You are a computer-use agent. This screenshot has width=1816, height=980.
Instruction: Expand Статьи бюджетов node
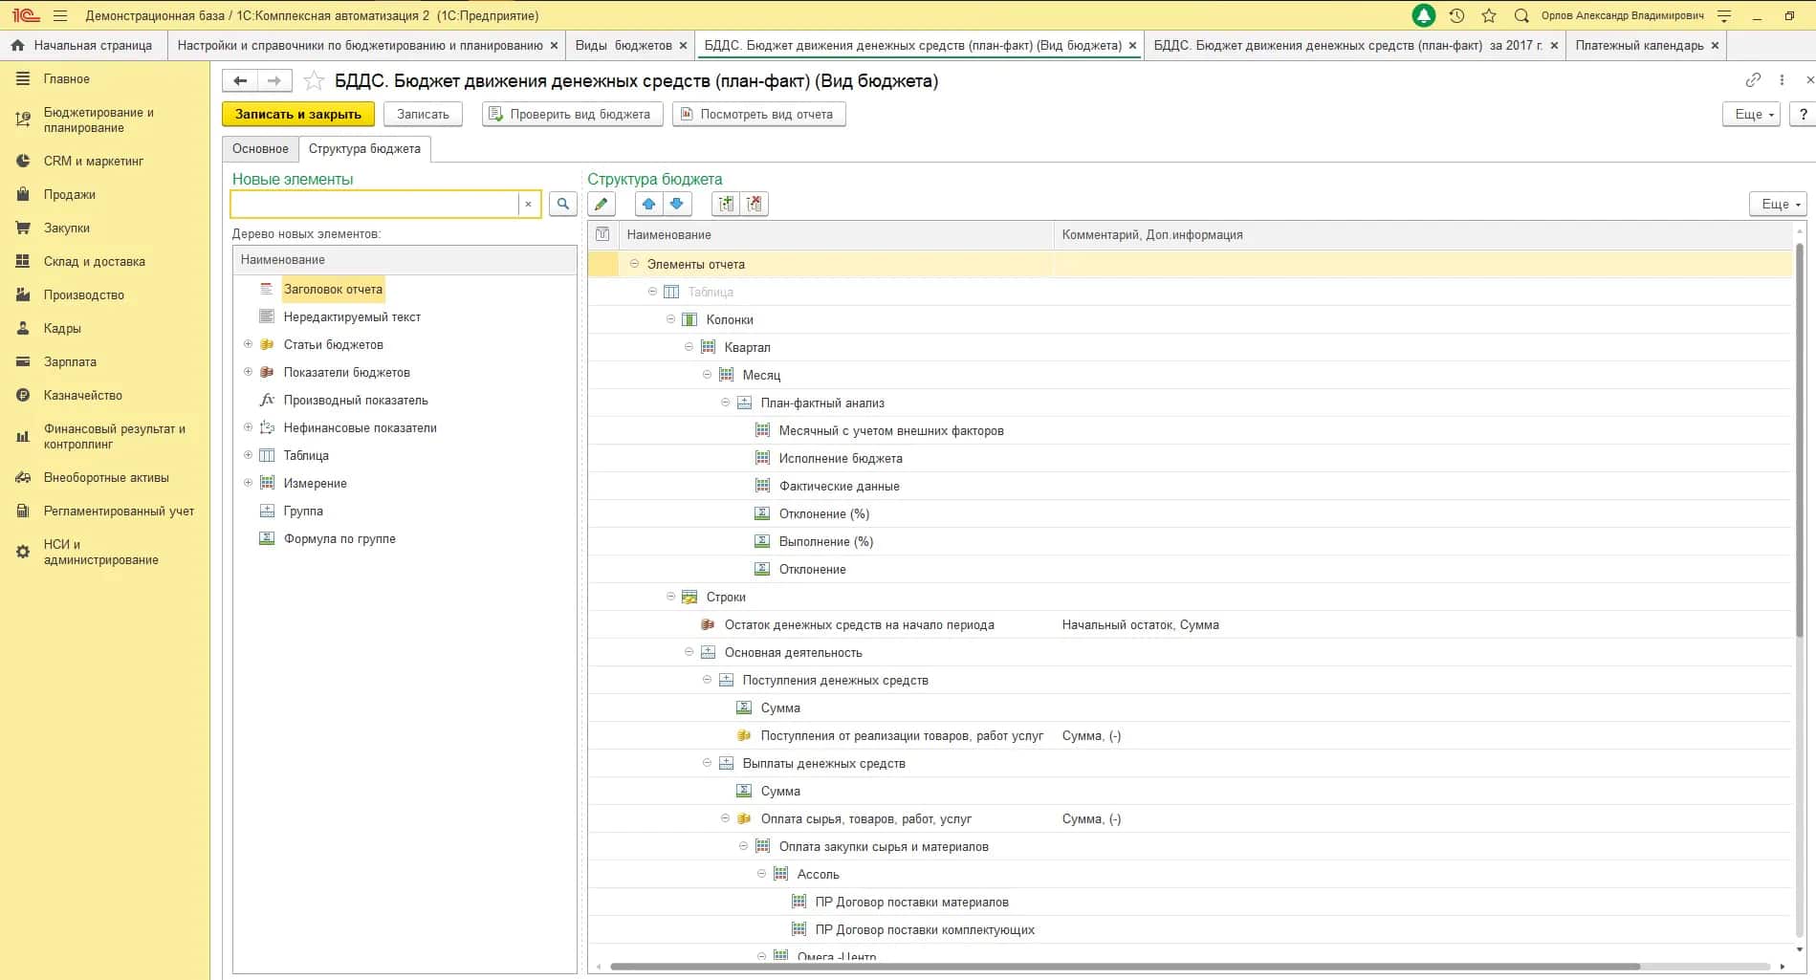pyautogui.click(x=248, y=344)
